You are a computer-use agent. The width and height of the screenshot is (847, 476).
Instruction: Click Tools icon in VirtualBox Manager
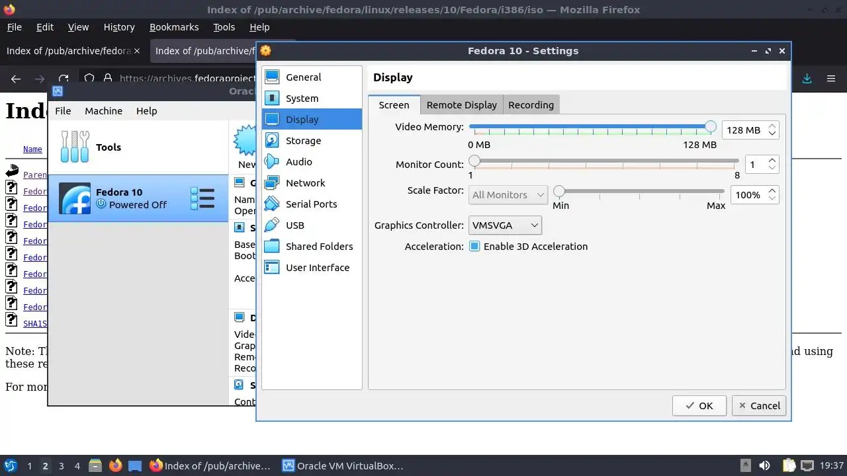coord(74,147)
